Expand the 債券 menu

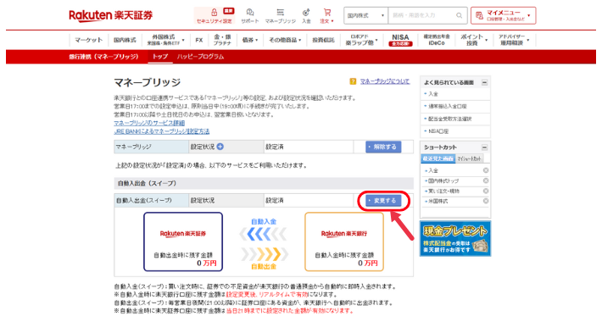[x=249, y=40]
